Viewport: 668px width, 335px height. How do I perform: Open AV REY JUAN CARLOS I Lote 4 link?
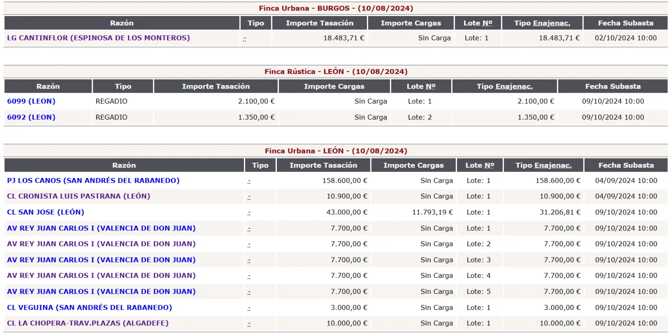coord(101,276)
